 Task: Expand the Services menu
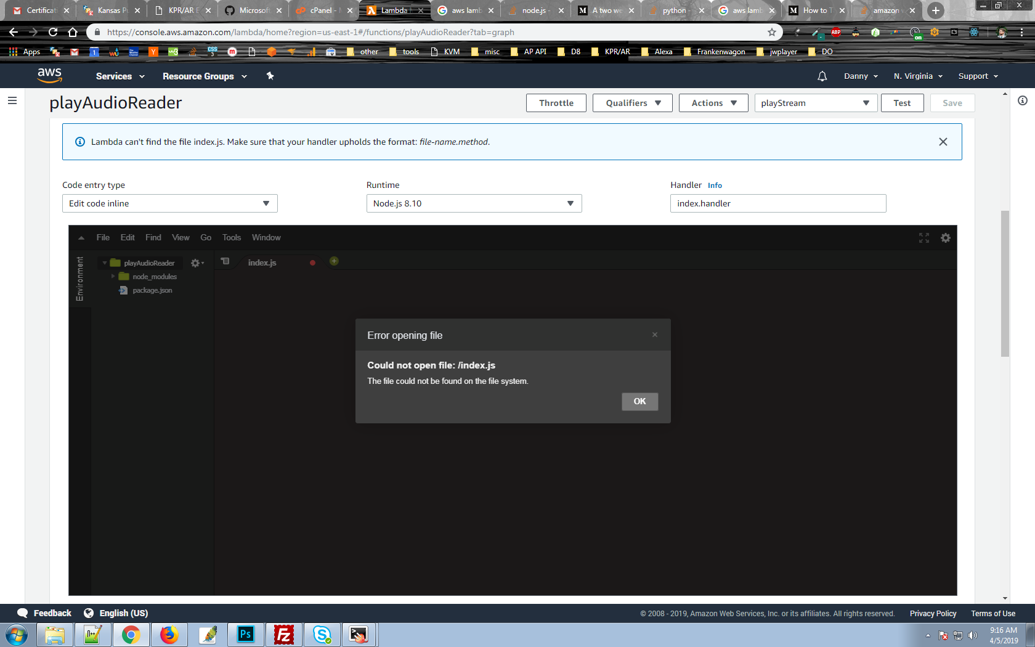[x=120, y=76]
